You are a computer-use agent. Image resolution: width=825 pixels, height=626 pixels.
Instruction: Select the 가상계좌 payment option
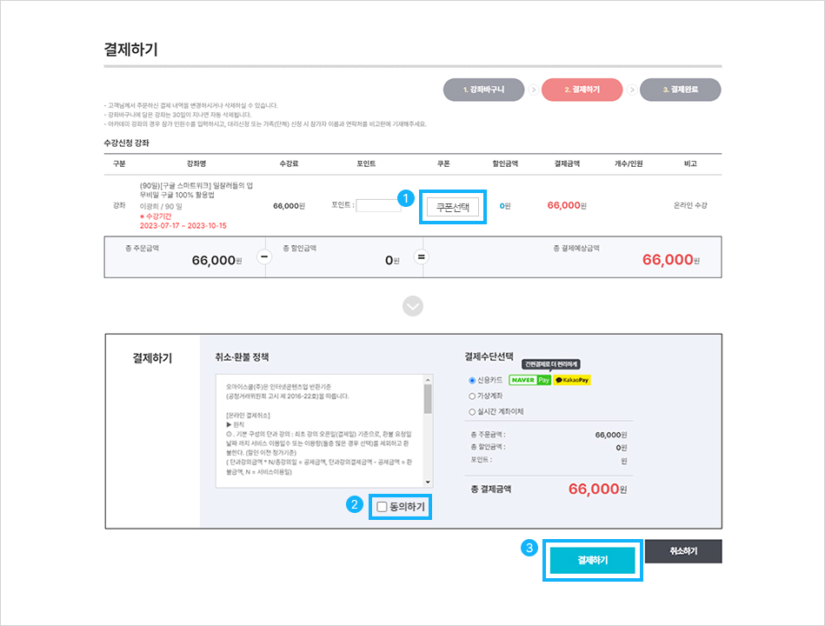click(472, 396)
